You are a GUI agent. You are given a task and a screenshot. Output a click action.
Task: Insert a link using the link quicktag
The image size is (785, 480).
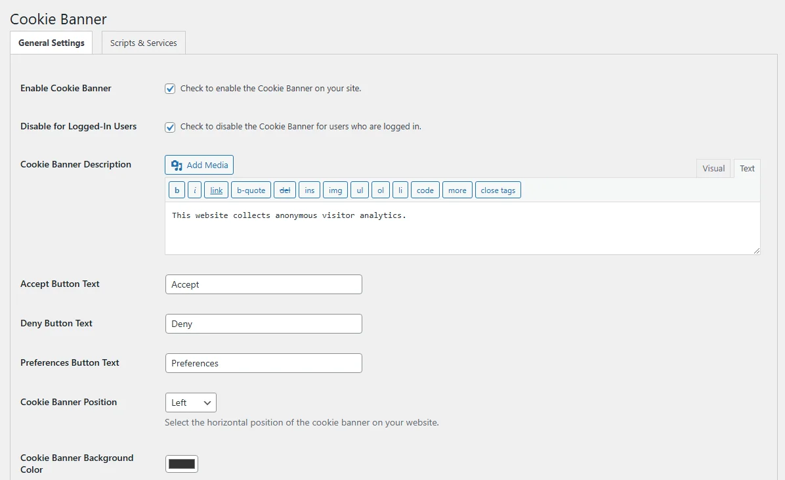point(216,190)
